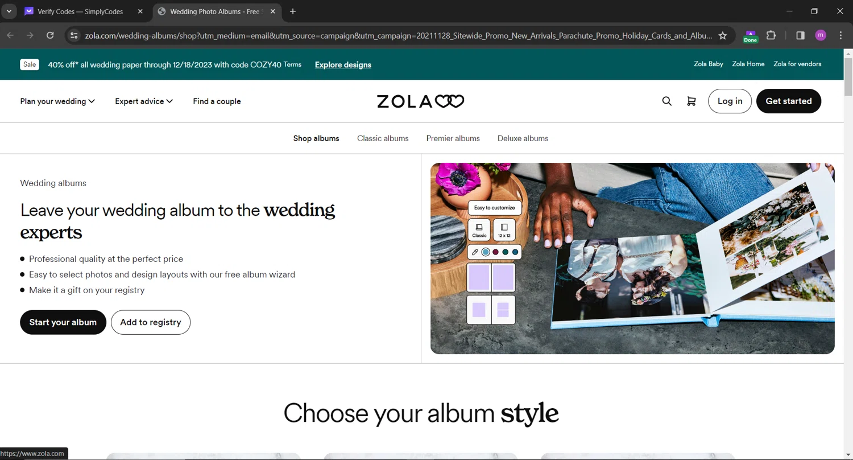Viewport: 853px width, 460px height.
Task: Reload the page
Action: click(50, 35)
